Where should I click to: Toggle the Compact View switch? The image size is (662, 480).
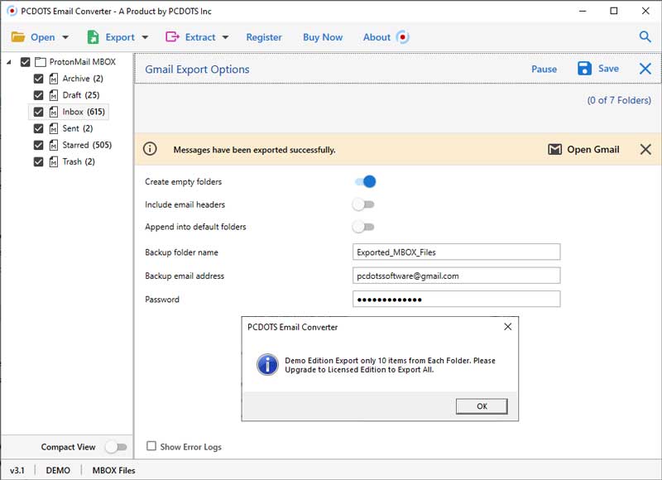tap(116, 447)
